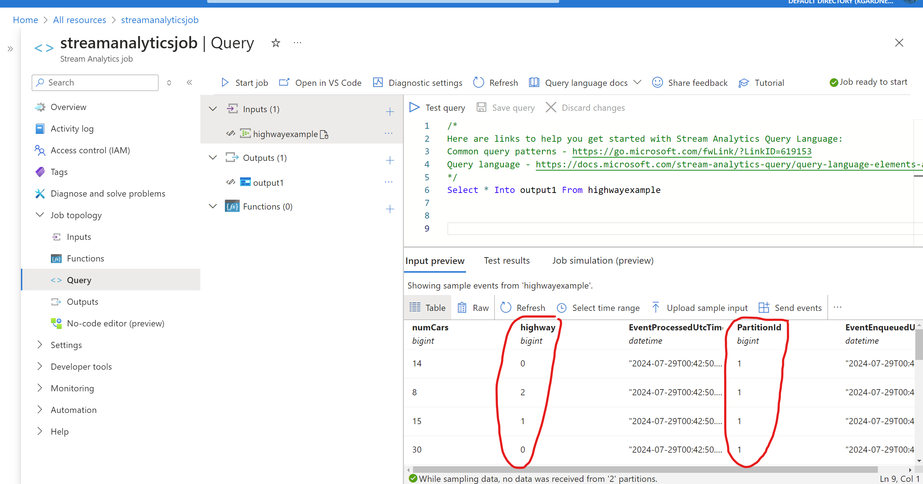This screenshot has height=484, width=923.
Task: Collapse the Functions (0) group
Action: pyautogui.click(x=213, y=206)
